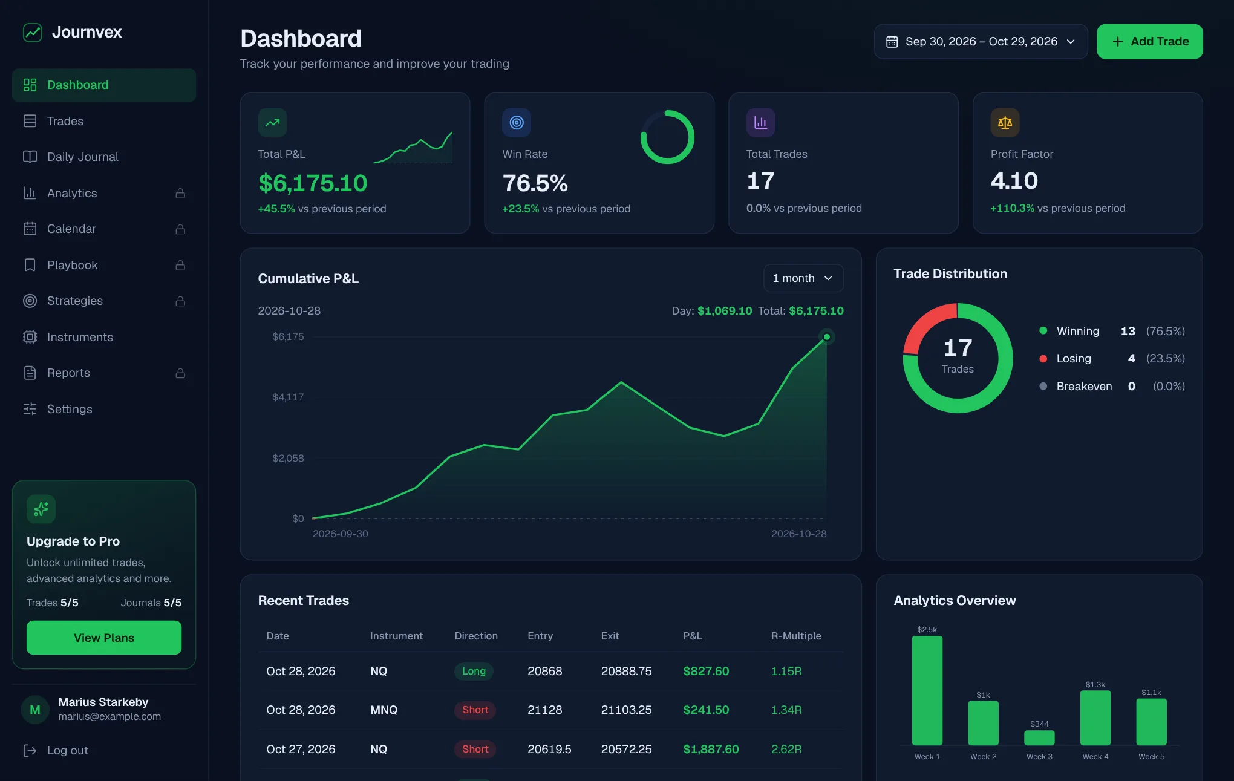Open Daily Journal from the sidebar
Viewport: 1234px width, 781px height.
click(104, 157)
